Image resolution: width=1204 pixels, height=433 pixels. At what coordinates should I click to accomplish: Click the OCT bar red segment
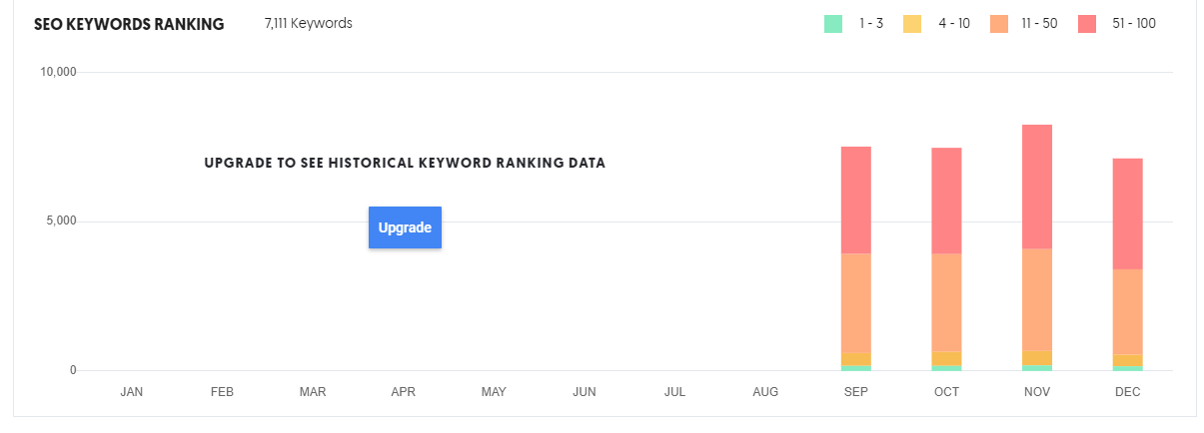pos(946,201)
